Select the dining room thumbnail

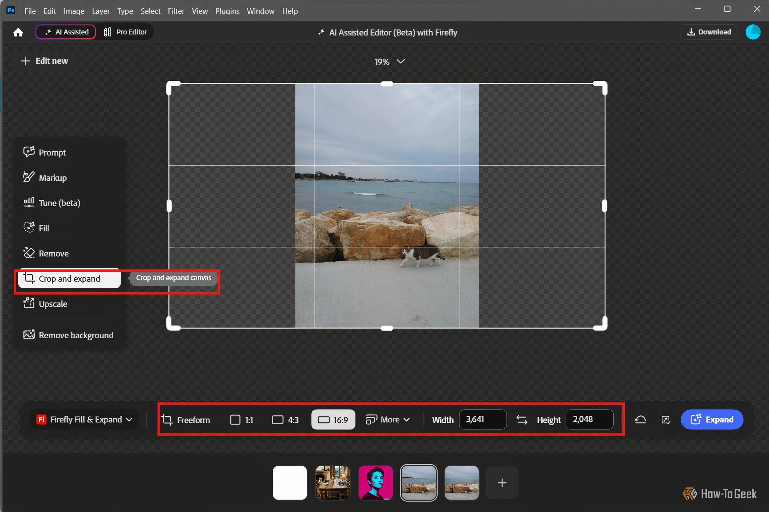pyautogui.click(x=333, y=483)
